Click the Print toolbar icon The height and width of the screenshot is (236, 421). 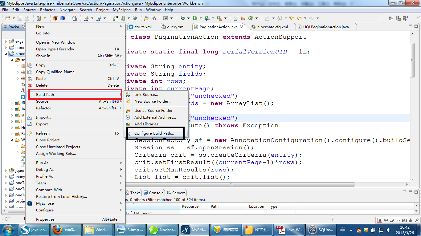pyautogui.click(x=27, y=18)
